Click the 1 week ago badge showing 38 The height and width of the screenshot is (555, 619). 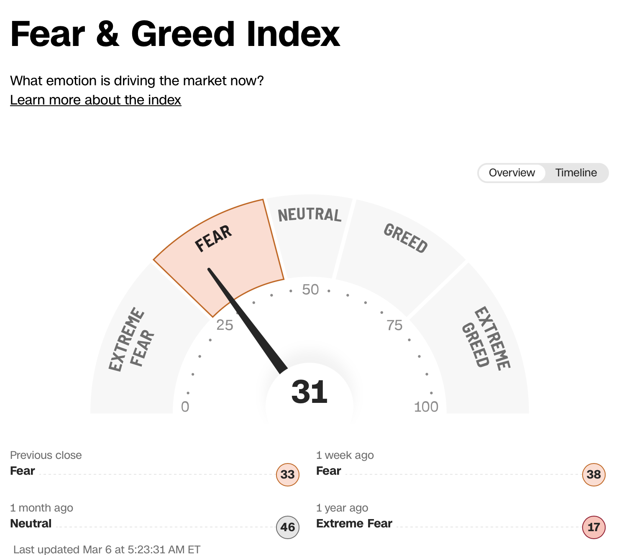593,474
